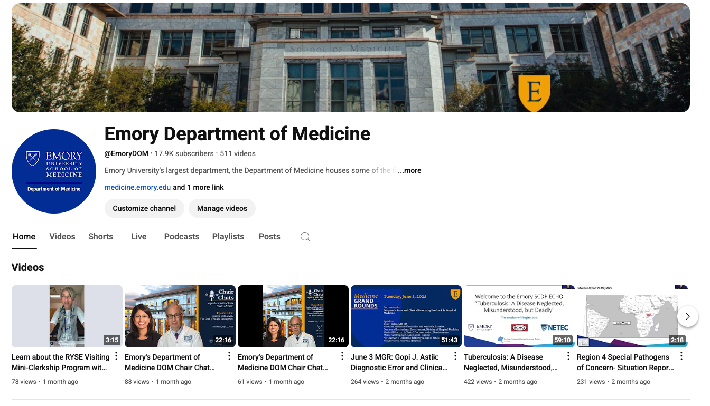The height and width of the screenshot is (406, 710).
Task: Open options menu on the second Chair Chat video
Action: 341,356
